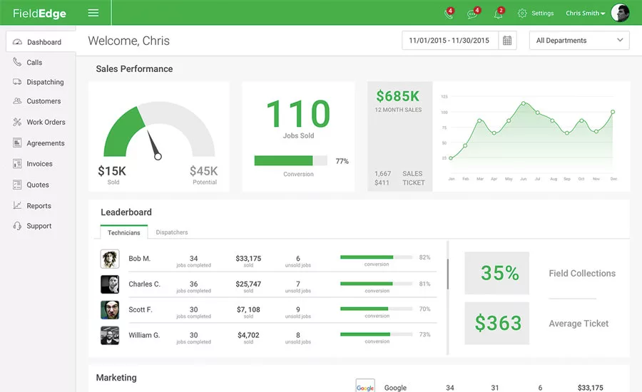
Task: Open the chat messages notification icon
Action: click(473, 14)
